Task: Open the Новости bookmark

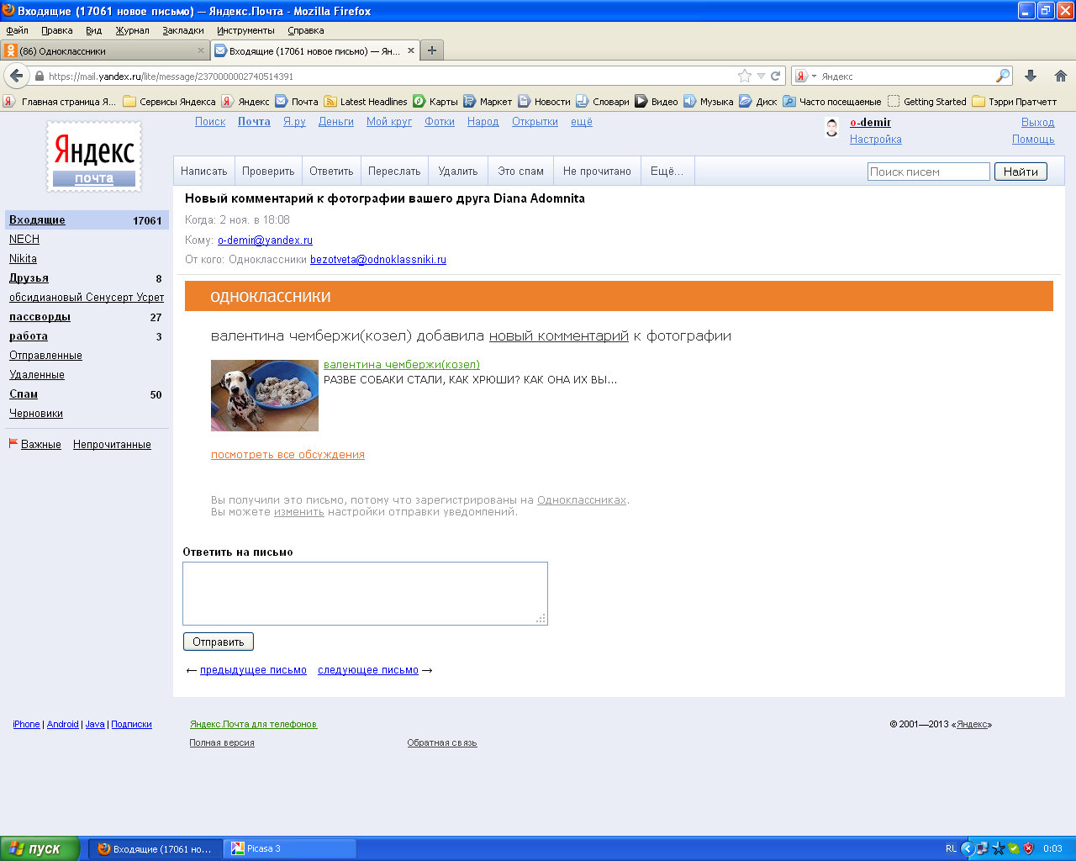Action: (x=544, y=101)
